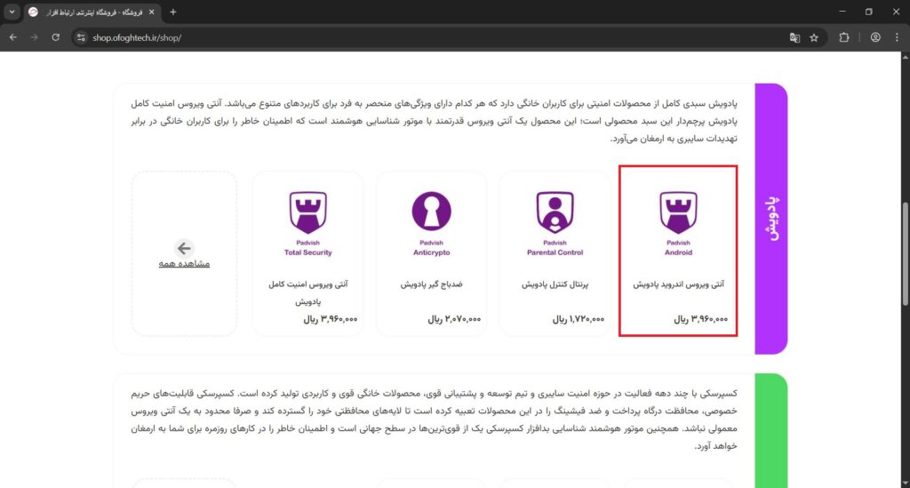This screenshot has height=488, width=910.
Task: Click the مشاهده همه link
Action: (184, 263)
